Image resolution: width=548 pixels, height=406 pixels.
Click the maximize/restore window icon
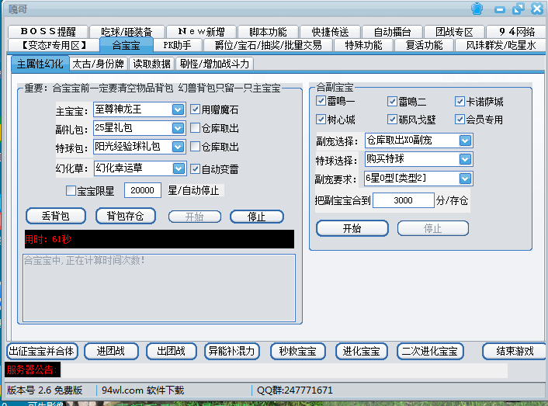coord(518,9)
